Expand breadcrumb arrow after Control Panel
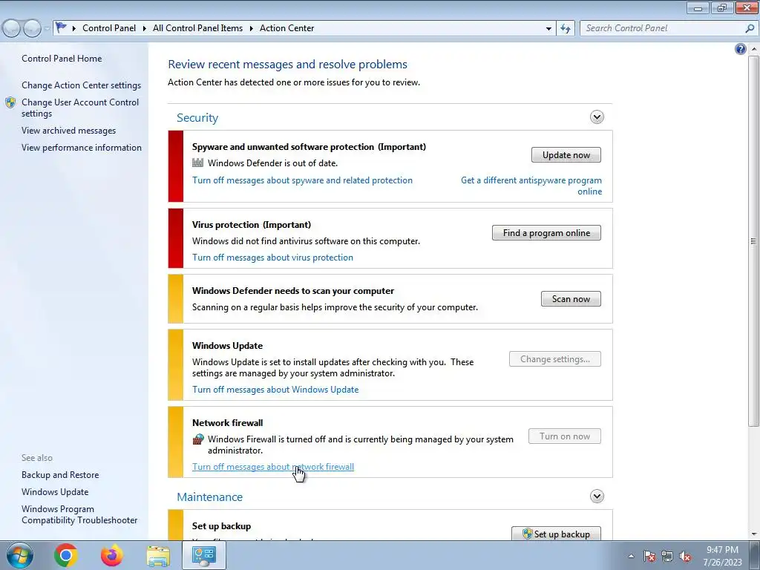This screenshot has width=760, height=570. (145, 29)
